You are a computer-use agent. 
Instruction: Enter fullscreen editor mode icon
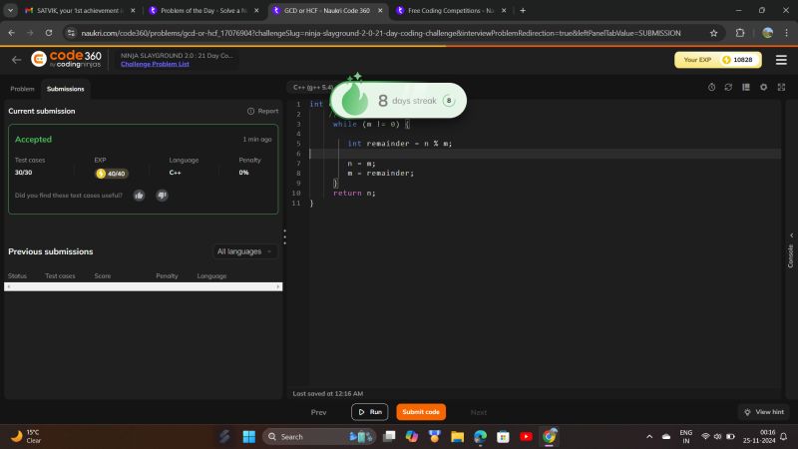781,88
